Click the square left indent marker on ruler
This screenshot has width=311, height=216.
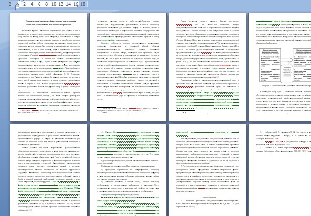pyautogui.click(x=19, y=8)
